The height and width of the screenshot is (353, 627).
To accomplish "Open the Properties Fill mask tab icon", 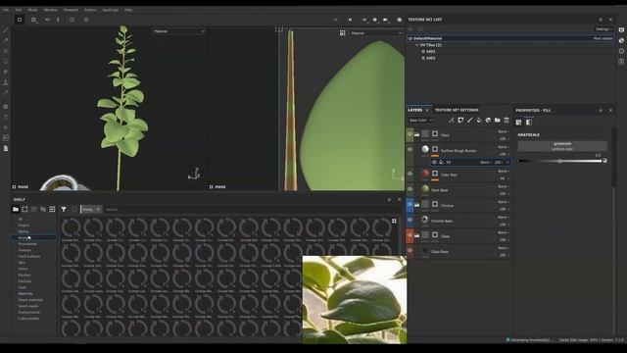I will (529, 122).
